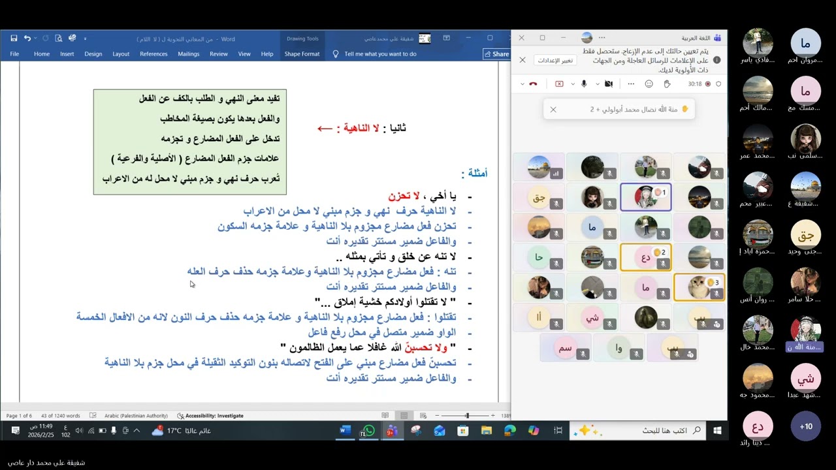836x470 pixels.
Task: Click the 43 of 1240 words counter
Action: click(x=60, y=416)
